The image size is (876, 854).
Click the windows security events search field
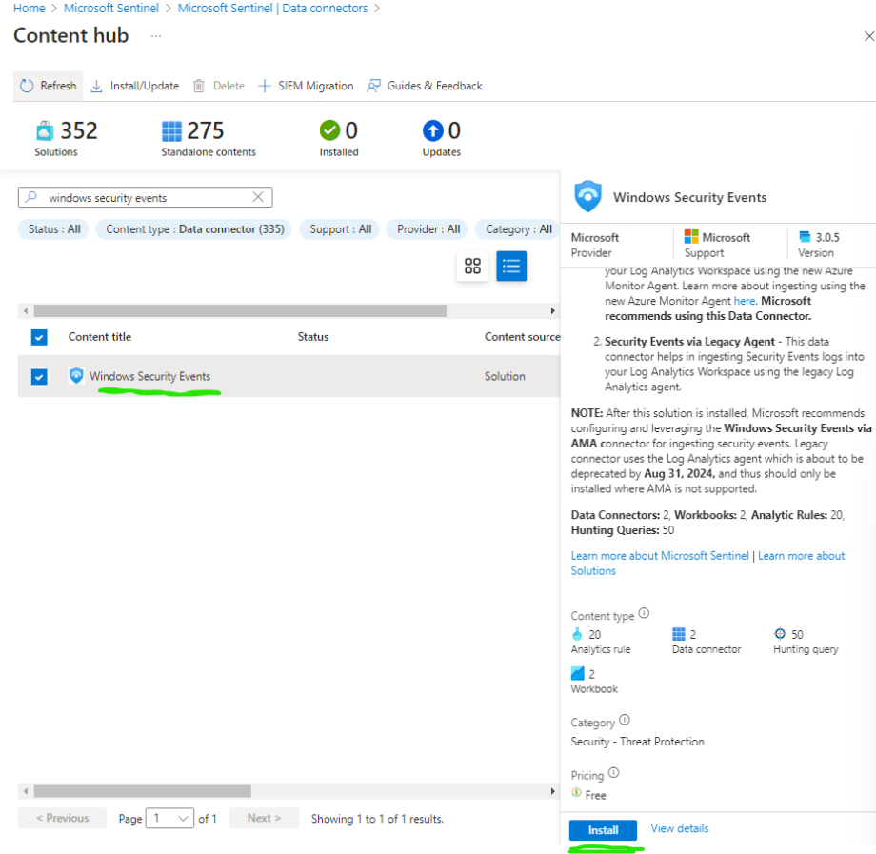(x=146, y=197)
